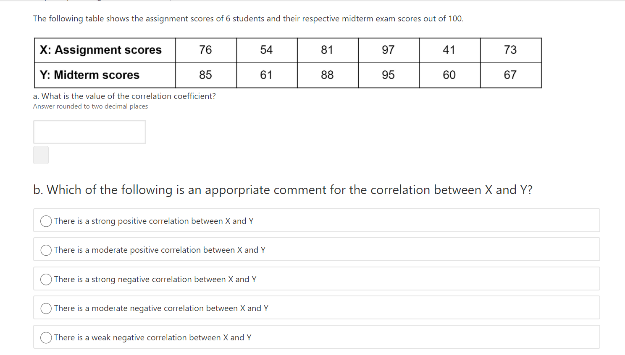The height and width of the screenshot is (355, 625).
Task: Click the X: Assignment scores header cell
Action: pyautogui.click(x=105, y=50)
